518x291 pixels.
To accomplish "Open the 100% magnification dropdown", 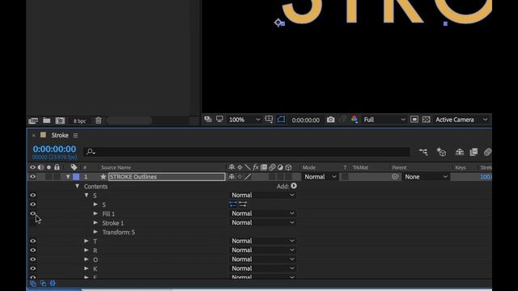I will 244,120.
